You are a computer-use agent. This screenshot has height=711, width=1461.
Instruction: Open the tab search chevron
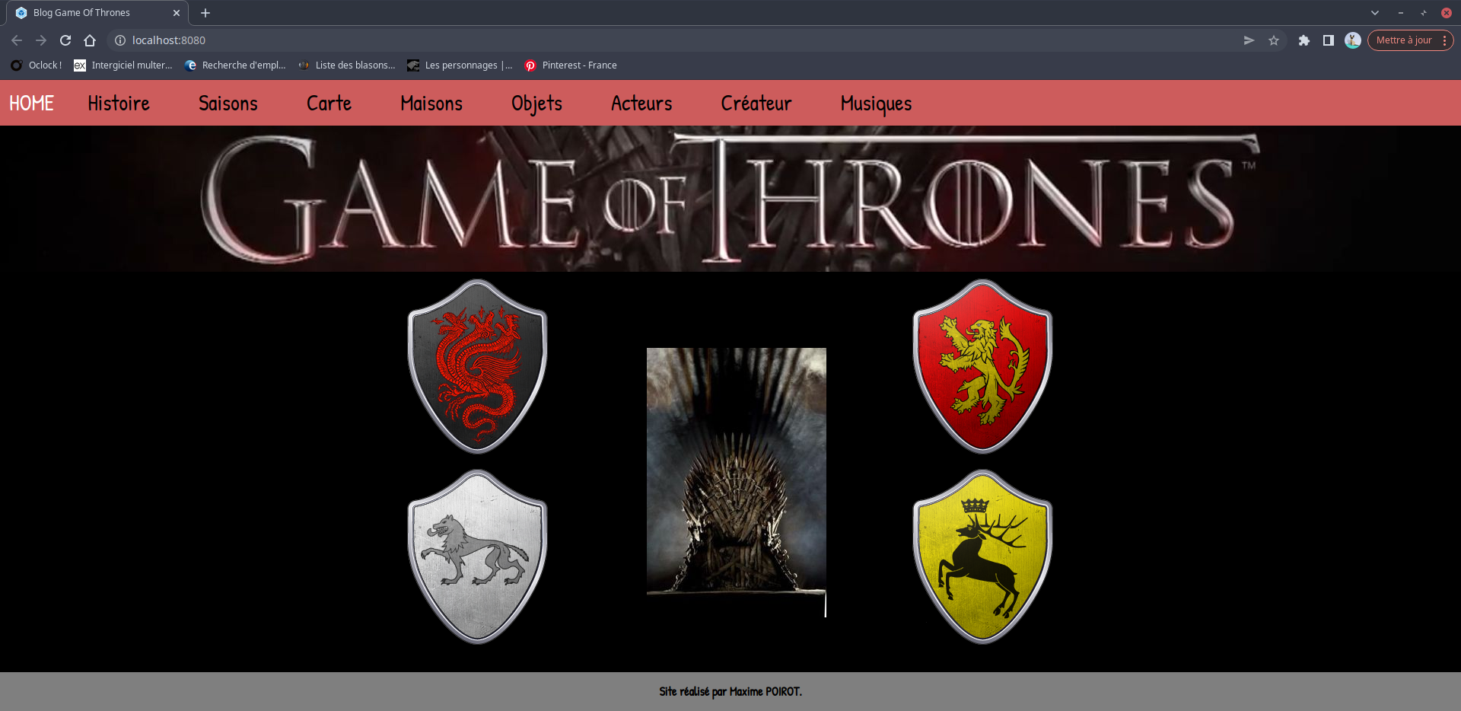1375,13
